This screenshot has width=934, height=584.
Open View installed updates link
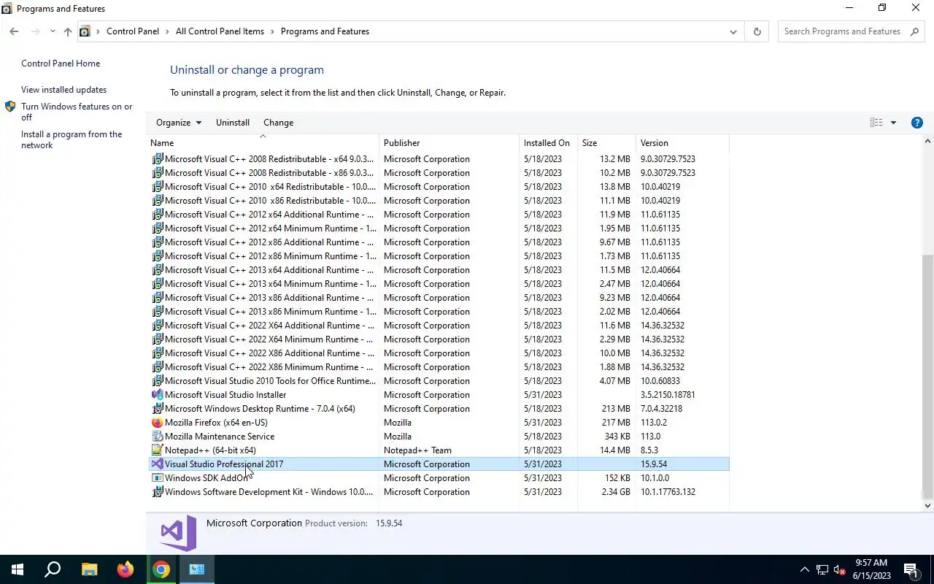coord(63,90)
